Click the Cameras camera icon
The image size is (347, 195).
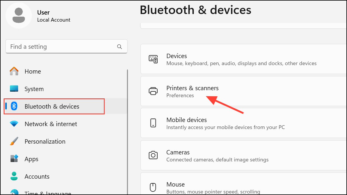[x=153, y=155]
